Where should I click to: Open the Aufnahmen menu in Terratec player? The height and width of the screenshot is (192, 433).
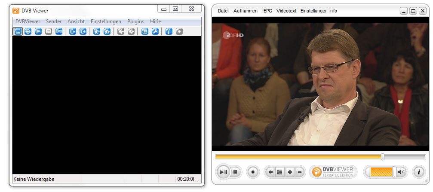[246, 11]
